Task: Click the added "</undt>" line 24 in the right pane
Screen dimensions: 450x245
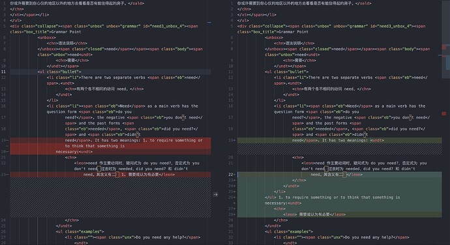Action: pos(291,186)
